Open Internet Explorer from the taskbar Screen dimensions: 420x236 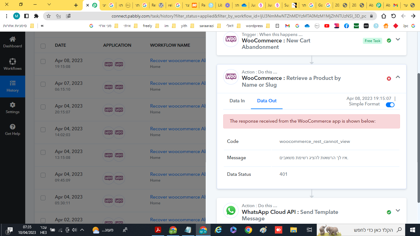click(x=218, y=230)
